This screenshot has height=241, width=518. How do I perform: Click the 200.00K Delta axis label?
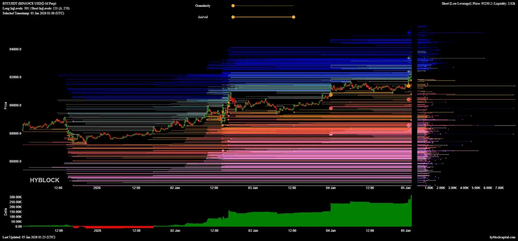[x=15, y=207]
